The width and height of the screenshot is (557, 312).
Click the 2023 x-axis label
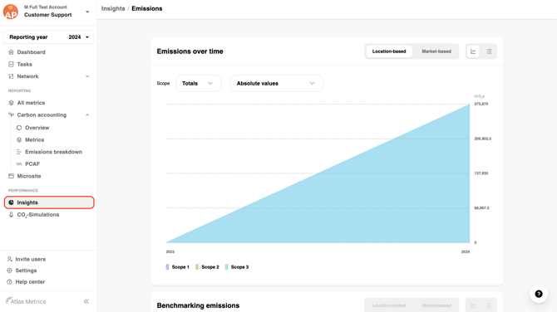tap(170, 251)
